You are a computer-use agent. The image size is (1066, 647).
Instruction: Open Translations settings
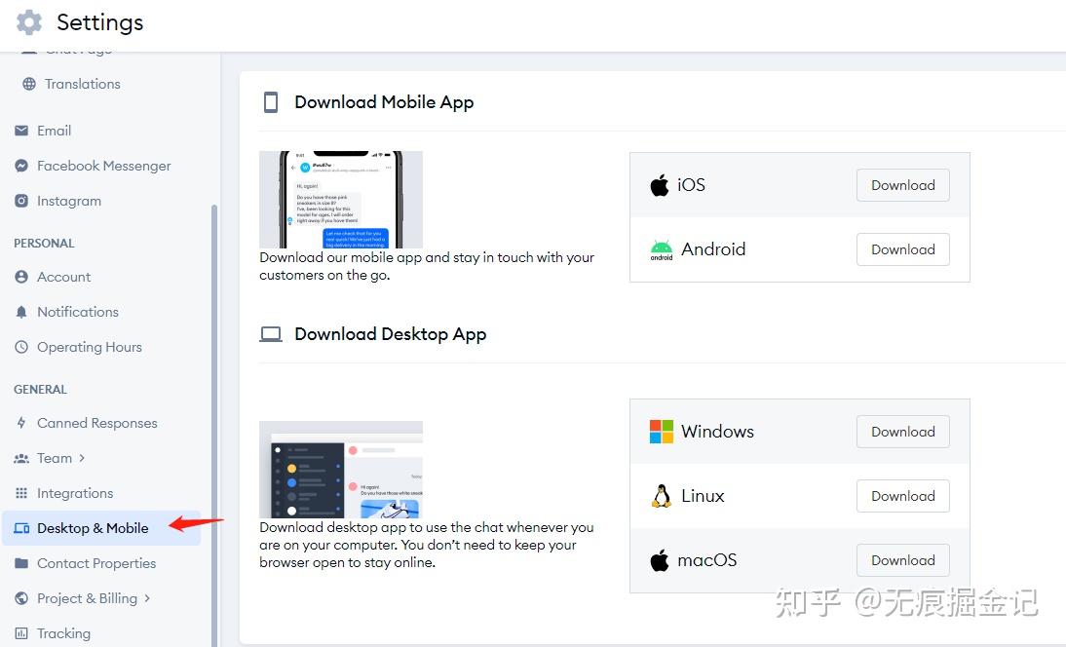coord(82,84)
